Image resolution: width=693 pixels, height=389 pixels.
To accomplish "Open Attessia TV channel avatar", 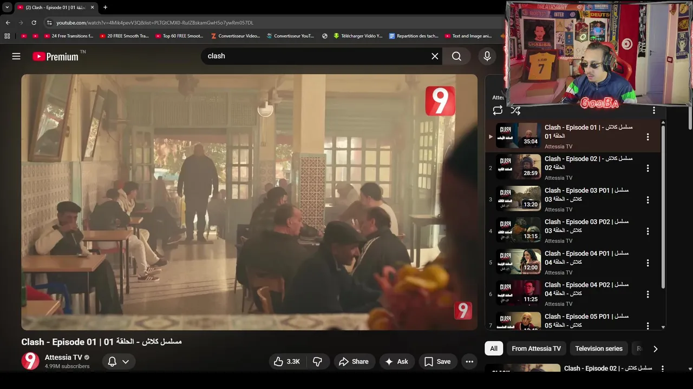I will [30, 361].
